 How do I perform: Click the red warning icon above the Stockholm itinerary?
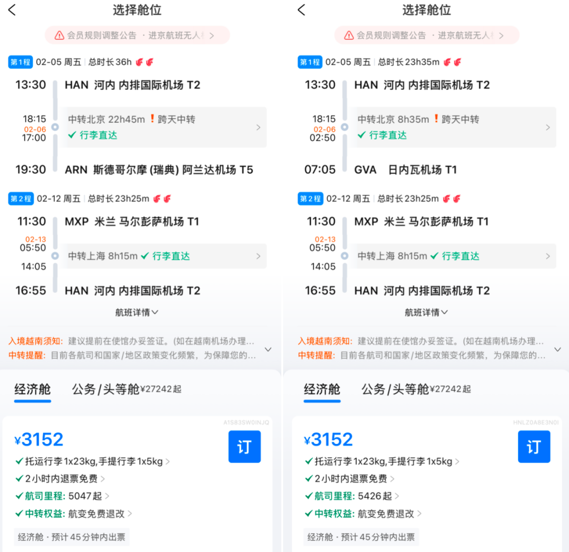click(x=59, y=36)
